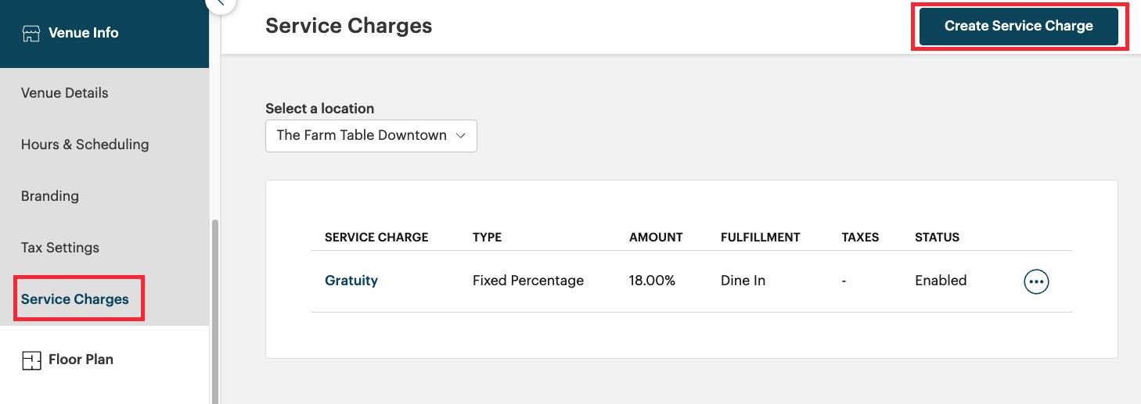Open the Gratuity row three-dot actions menu

[1036, 281]
